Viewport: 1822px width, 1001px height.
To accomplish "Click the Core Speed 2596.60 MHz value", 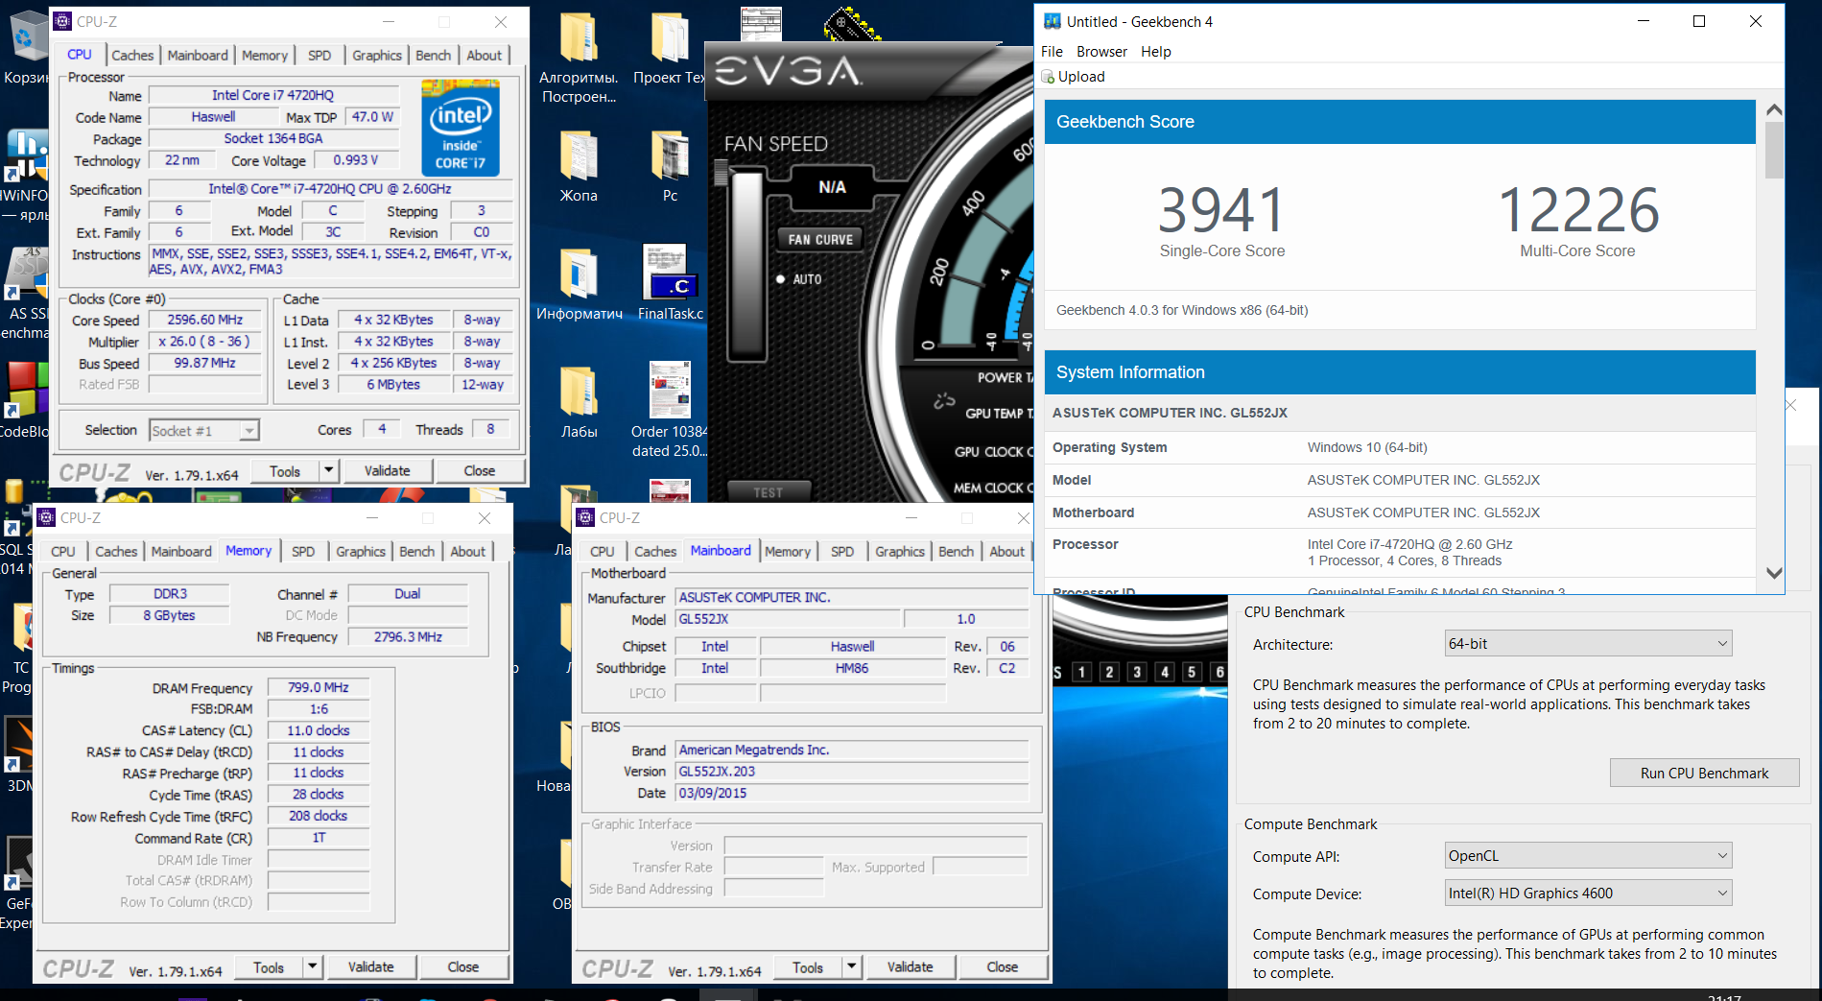I will pyautogui.click(x=205, y=320).
